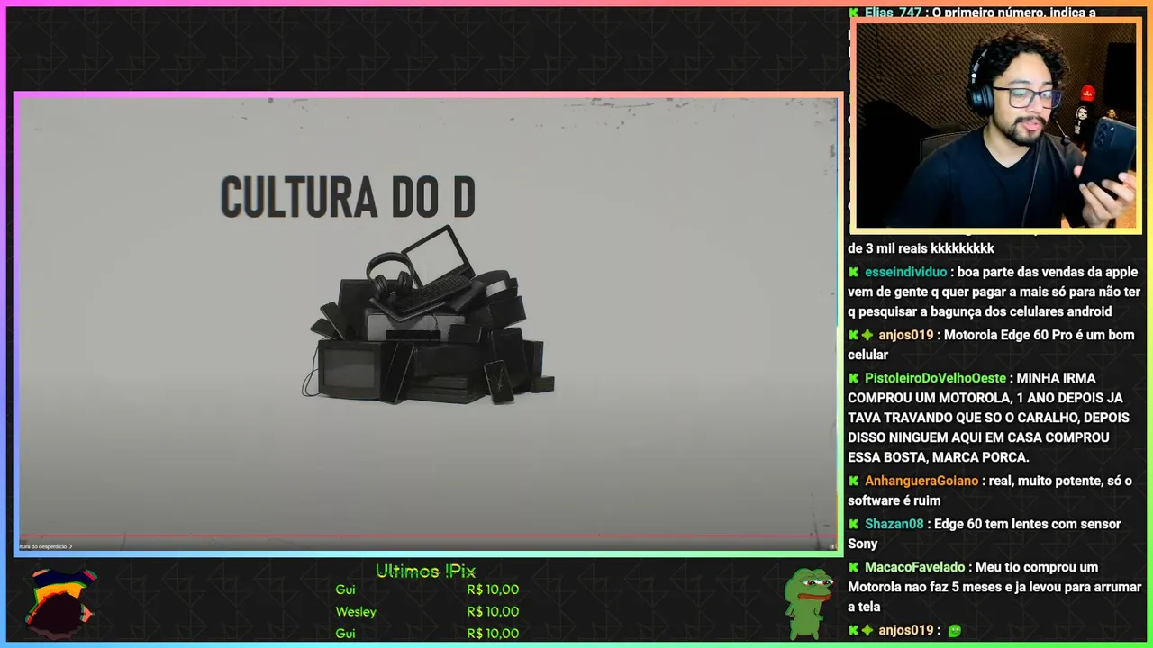Click the 'Ultimos !Pix' heading

425,571
